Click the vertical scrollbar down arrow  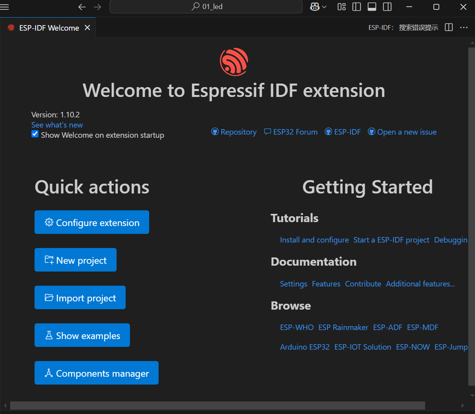(x=472, y=396)
